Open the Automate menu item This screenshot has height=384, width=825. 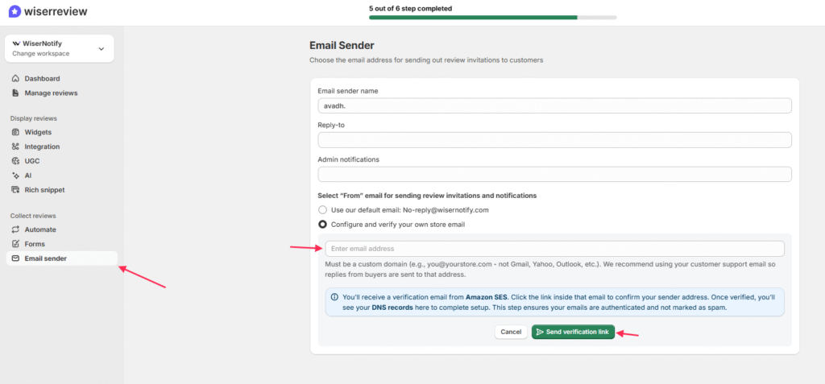(40, 229)
